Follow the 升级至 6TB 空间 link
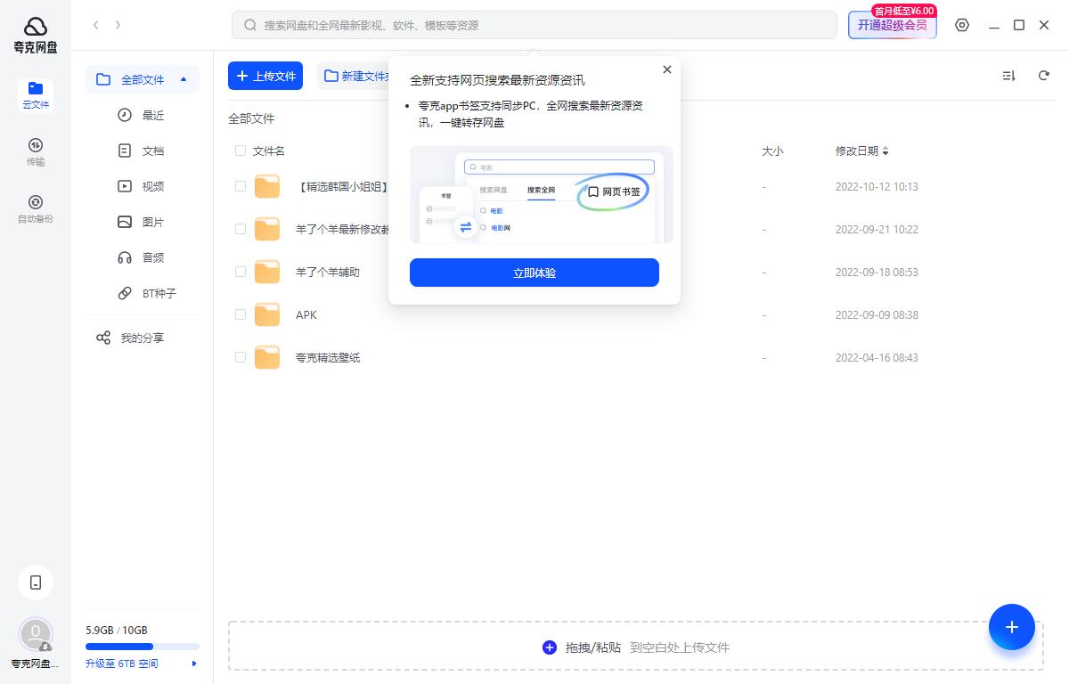 click(x=122, y=664)
